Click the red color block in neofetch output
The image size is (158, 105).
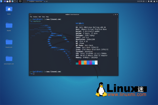click(x=80, y=62)
